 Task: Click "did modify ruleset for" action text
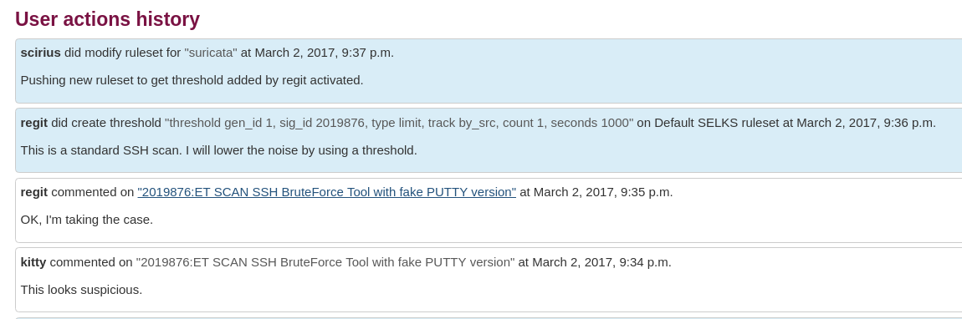coord(123,53)
